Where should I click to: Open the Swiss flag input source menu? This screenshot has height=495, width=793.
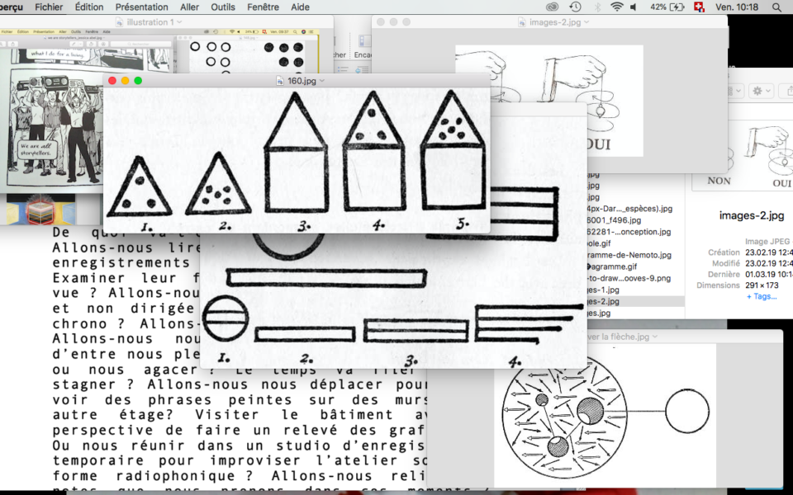click(x=700, y=7)
